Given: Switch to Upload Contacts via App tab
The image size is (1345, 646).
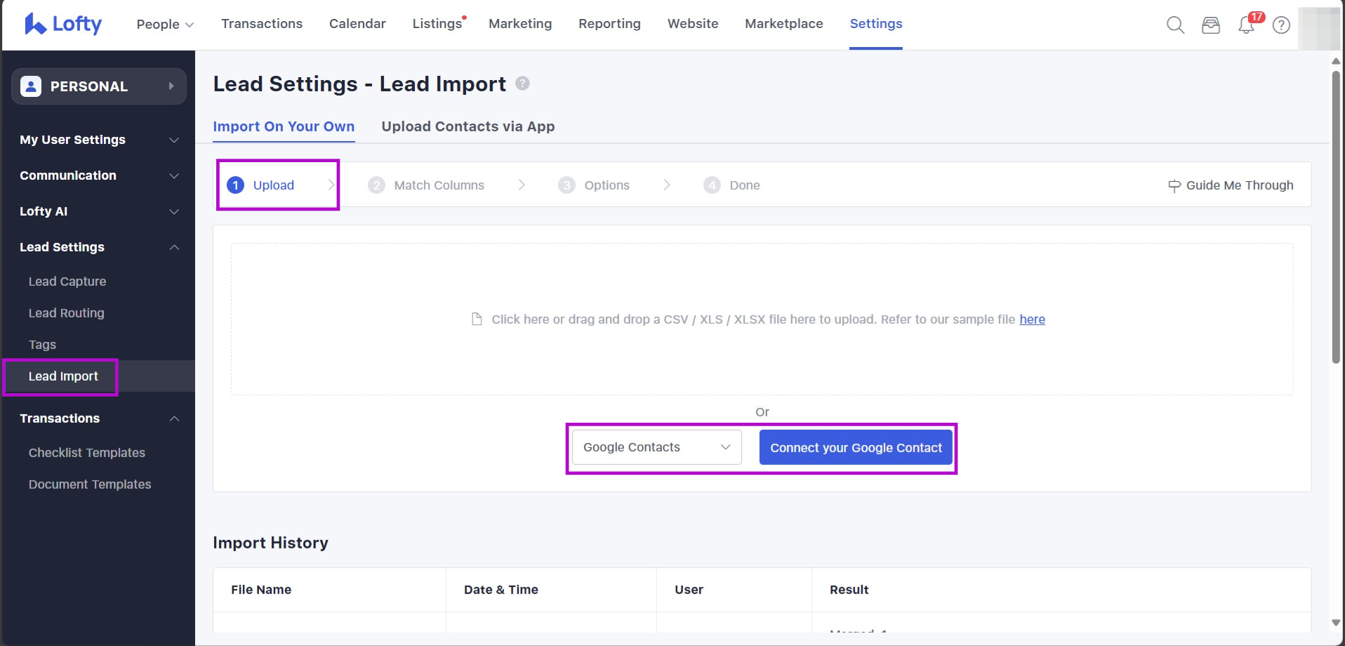Looking at the screenshot, I should 468,126.
